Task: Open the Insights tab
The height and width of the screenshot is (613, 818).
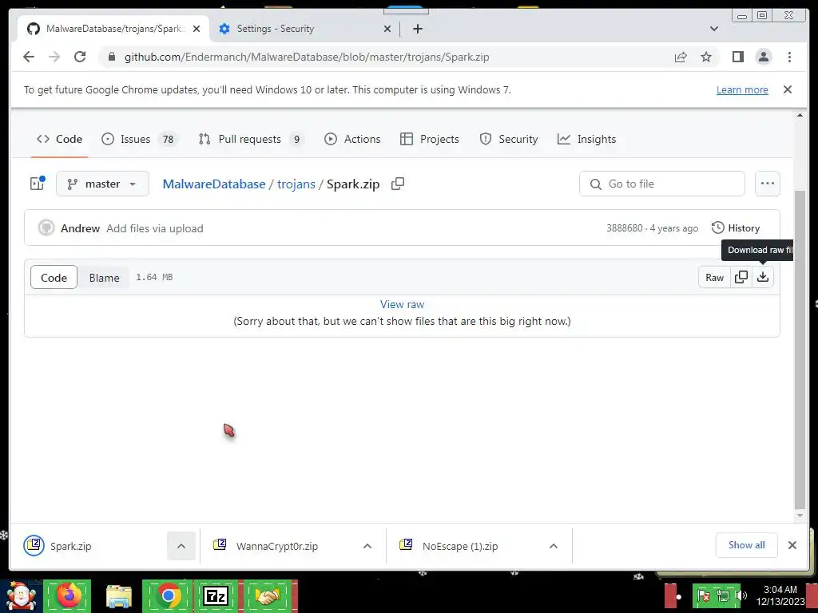Action: coord(587,139)
